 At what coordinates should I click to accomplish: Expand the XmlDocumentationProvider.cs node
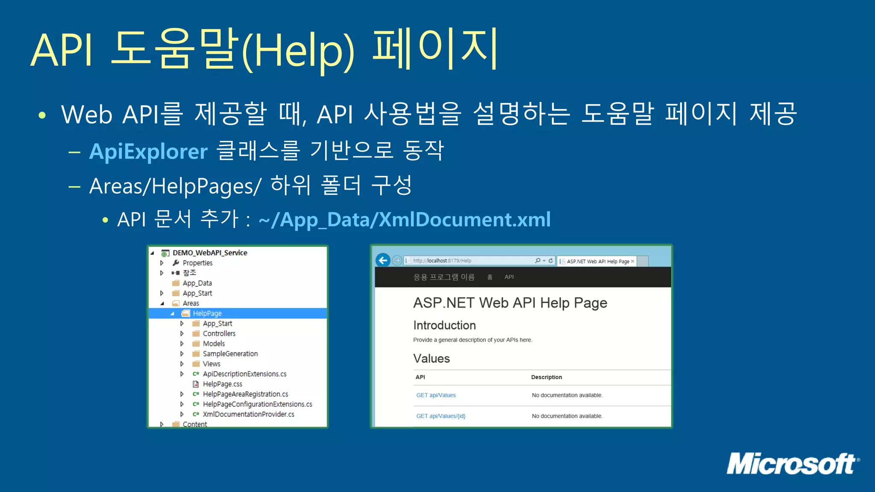[182, 414]
